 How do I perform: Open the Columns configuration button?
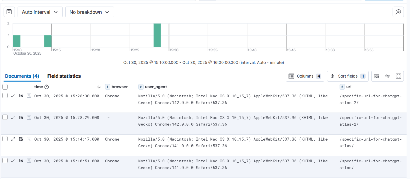click(305, 76)
